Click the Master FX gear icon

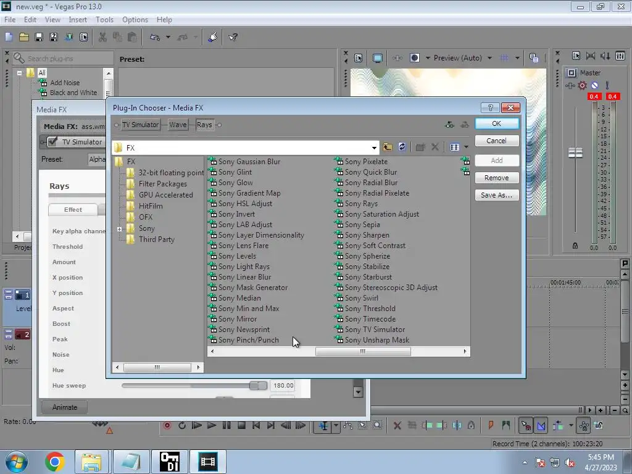[582, 85]
